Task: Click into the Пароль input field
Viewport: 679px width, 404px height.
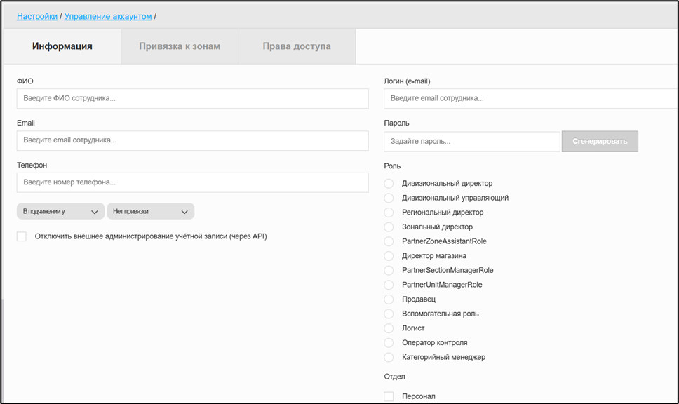Action: click(x=471, y=141)
